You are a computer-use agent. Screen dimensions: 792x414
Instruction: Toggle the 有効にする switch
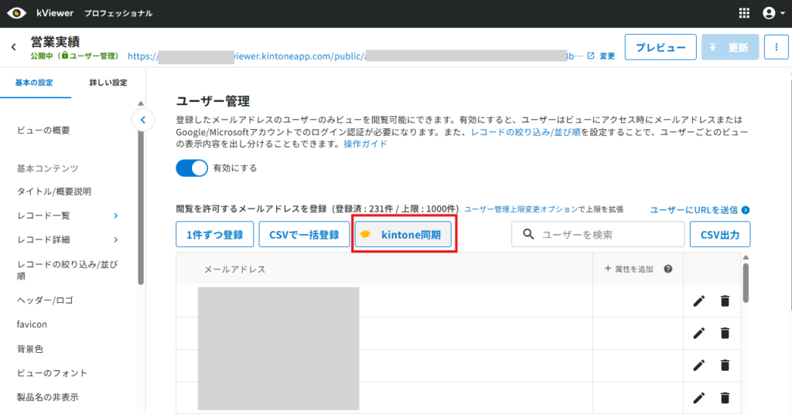pos(192,168)
